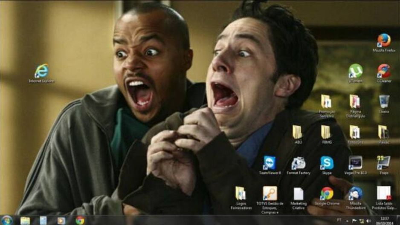This screenshot has width=400, height=225.
Task: Show hidden system tray icons
Action: 347,221
